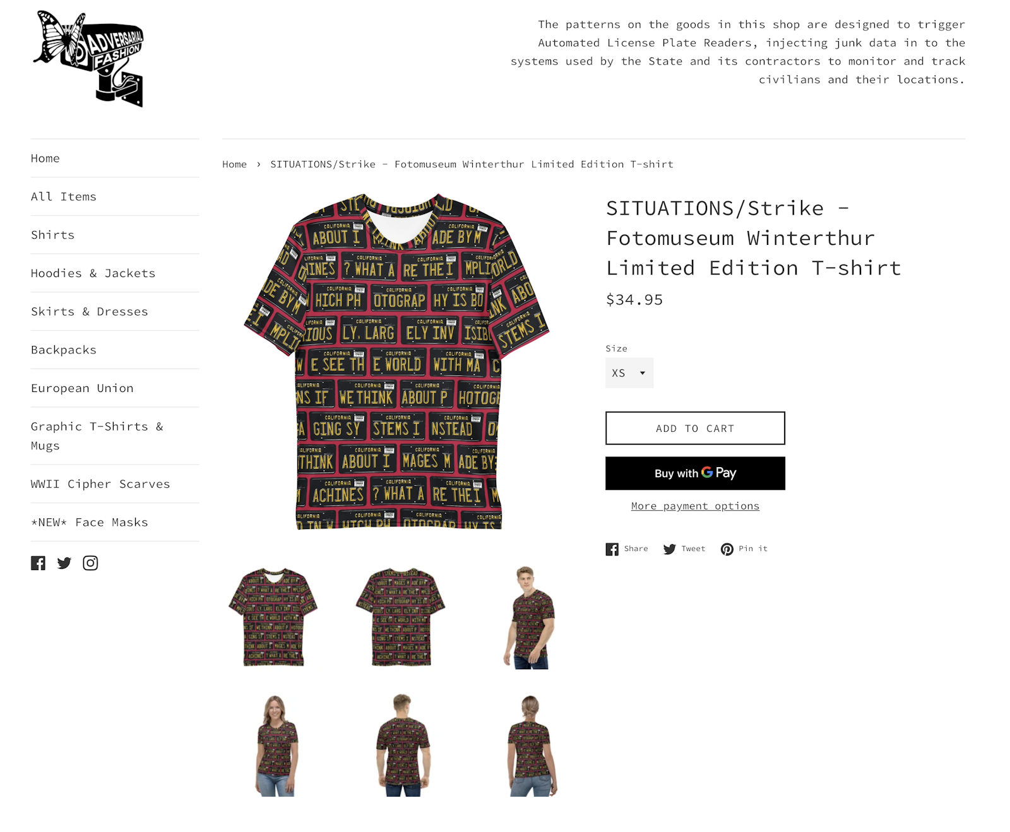The height and width of the screenshot is (832, 1010).
Task: Click the Pinterest Pin it icon
Action: point(727,549)
